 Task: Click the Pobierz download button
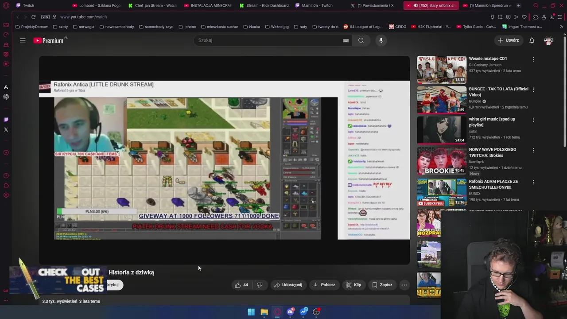click(324, 285)
